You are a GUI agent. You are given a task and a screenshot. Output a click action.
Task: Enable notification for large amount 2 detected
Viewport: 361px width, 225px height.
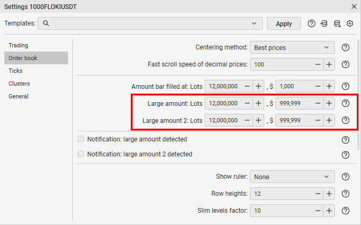81,154
